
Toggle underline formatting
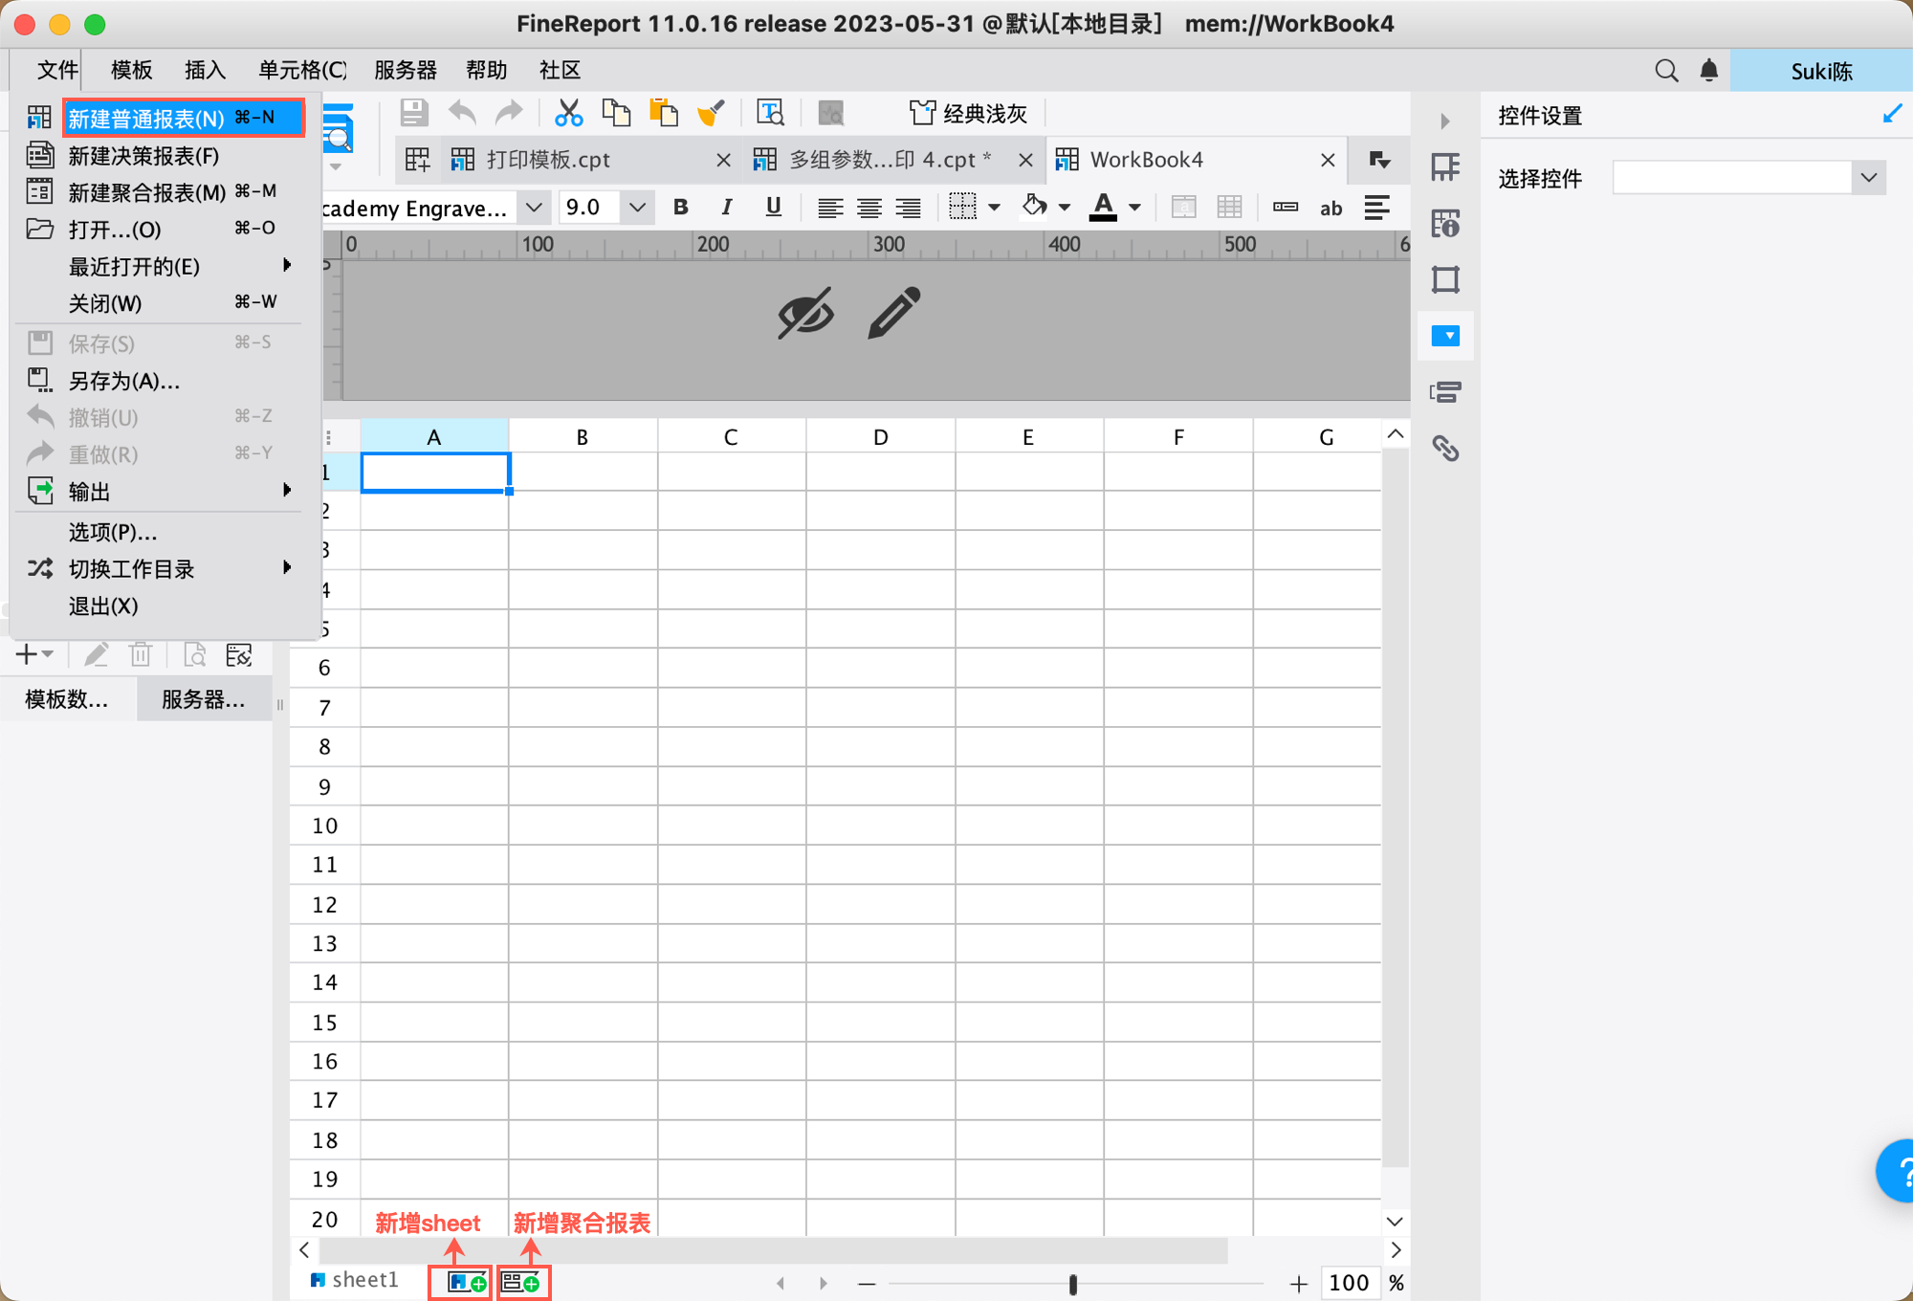point(773,208)
